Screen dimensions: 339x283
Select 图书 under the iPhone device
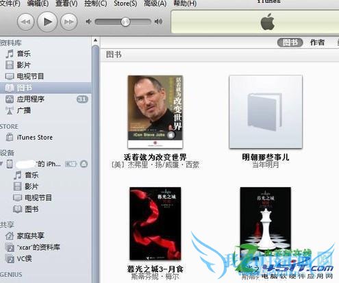(46, 209)
